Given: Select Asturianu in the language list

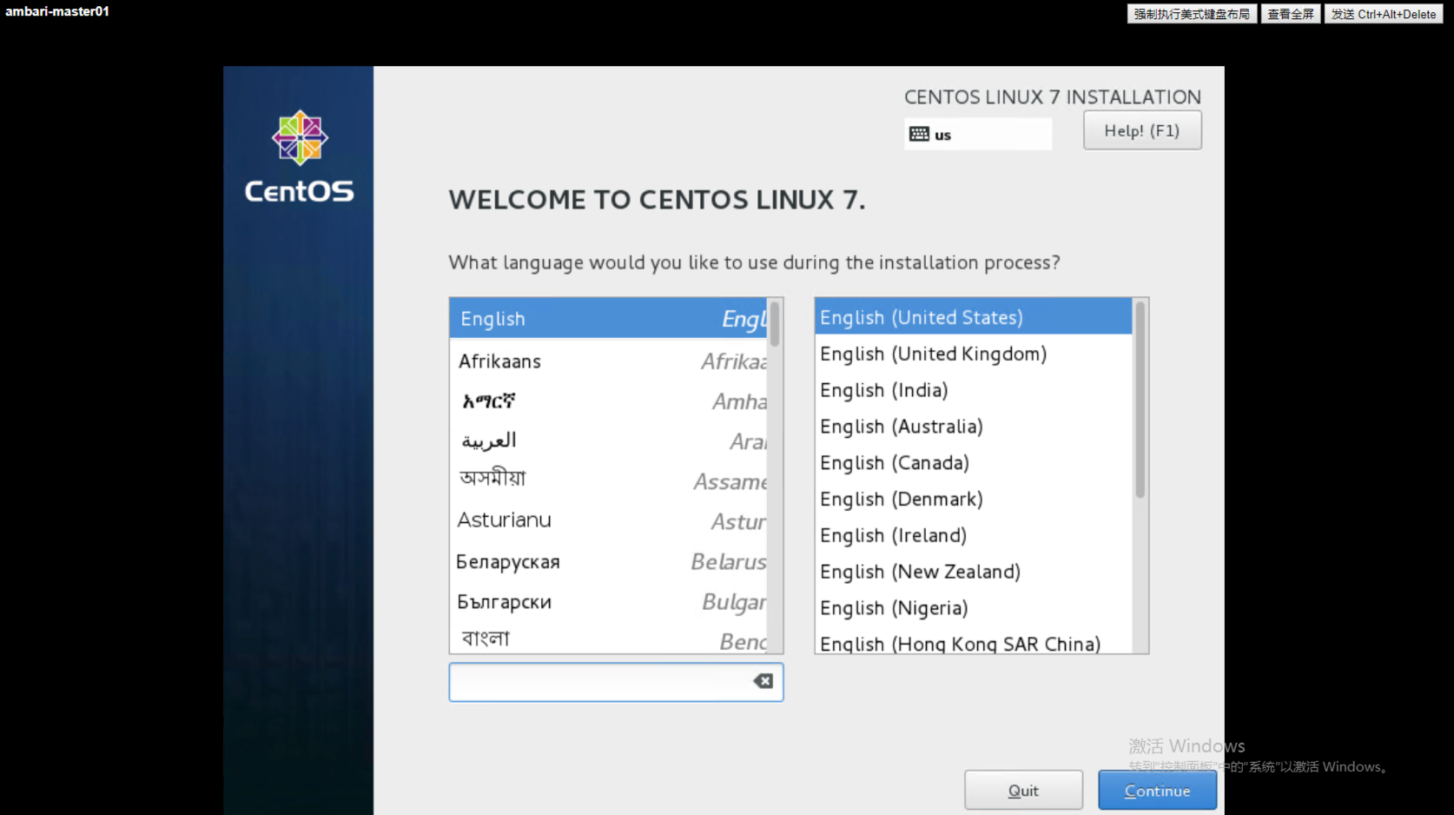Looking at the screenshot, I should (x=608, y=520).
